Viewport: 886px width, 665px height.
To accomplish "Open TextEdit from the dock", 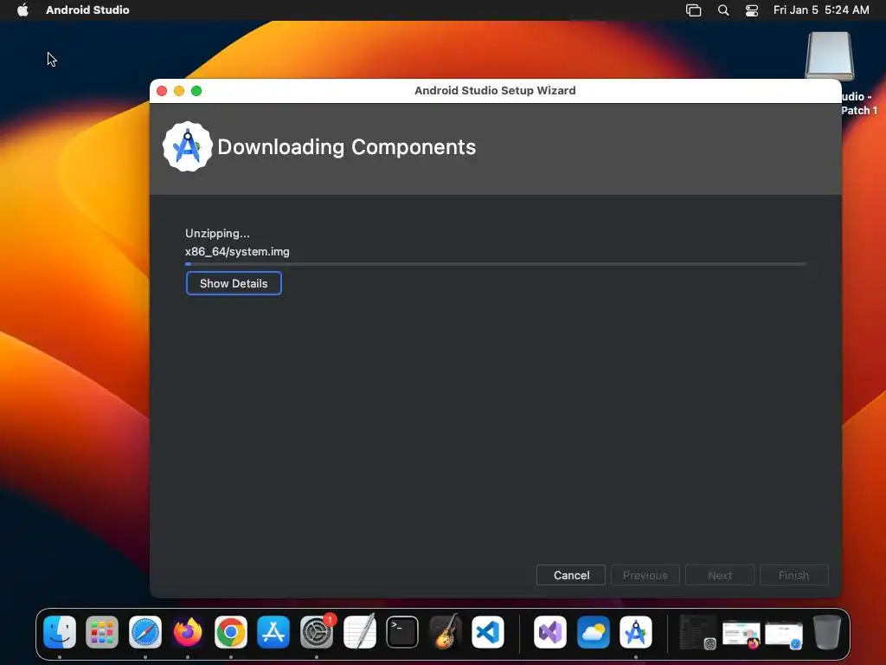I will (x=359, y=631).
